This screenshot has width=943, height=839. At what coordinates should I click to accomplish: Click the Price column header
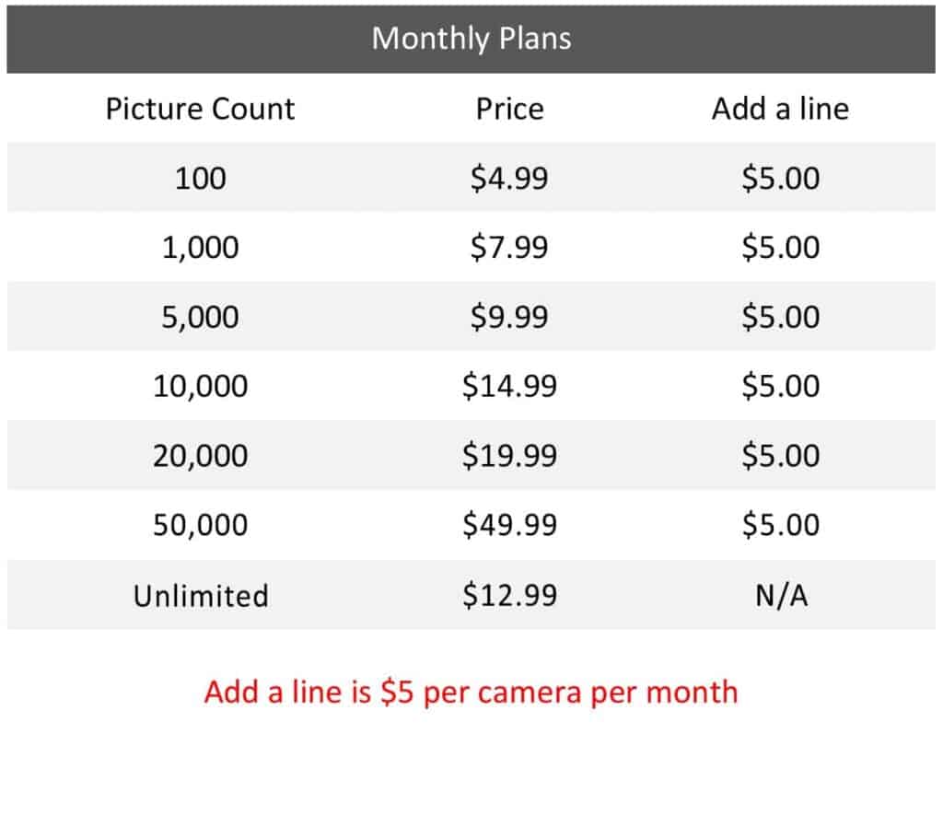pos(509,109)
